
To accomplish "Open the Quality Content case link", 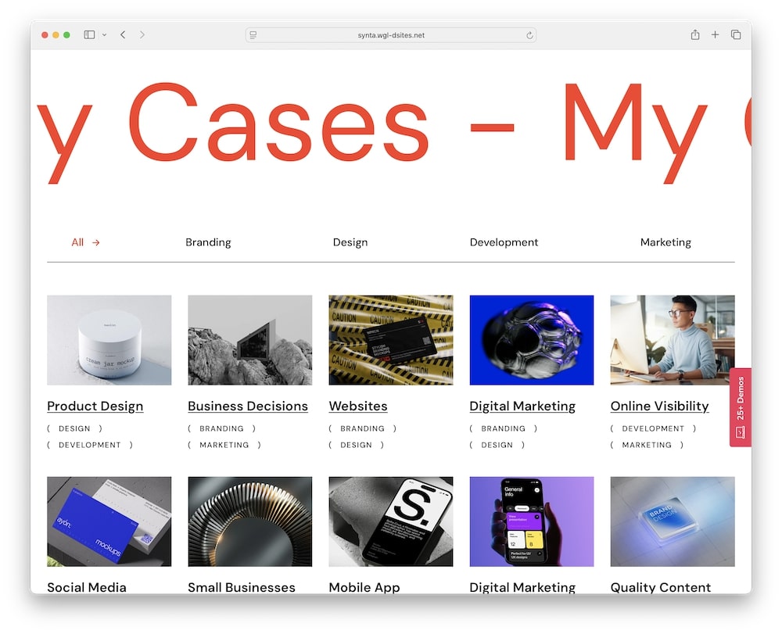I will click(x=661, y=587).
